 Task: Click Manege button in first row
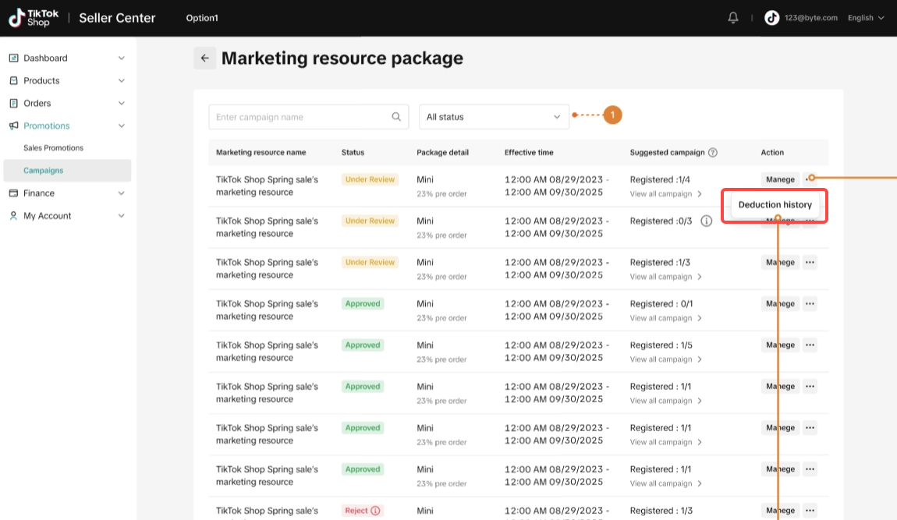tap(780, 180)
